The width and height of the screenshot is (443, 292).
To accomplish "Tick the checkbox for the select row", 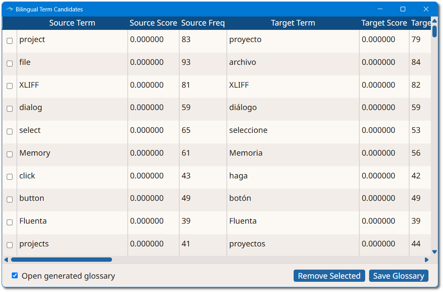I will point(9,131).
